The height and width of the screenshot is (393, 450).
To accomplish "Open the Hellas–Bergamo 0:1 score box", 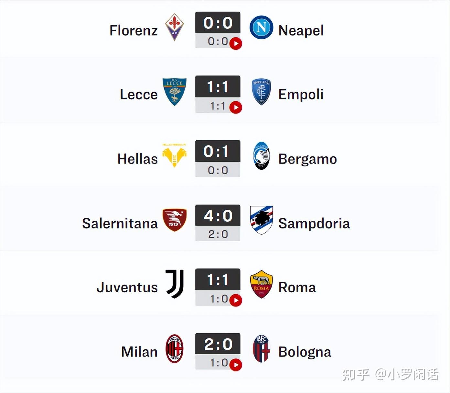I will [218, 151].
